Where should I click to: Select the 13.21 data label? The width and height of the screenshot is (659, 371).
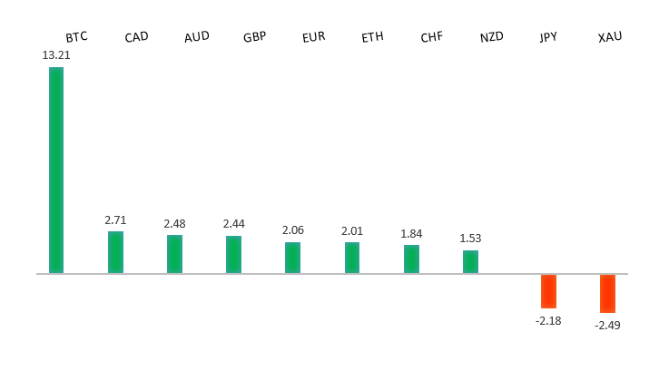coord(56,55)
